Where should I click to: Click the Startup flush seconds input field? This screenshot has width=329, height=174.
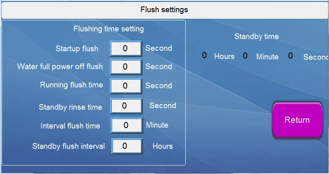tap(126, 48)
